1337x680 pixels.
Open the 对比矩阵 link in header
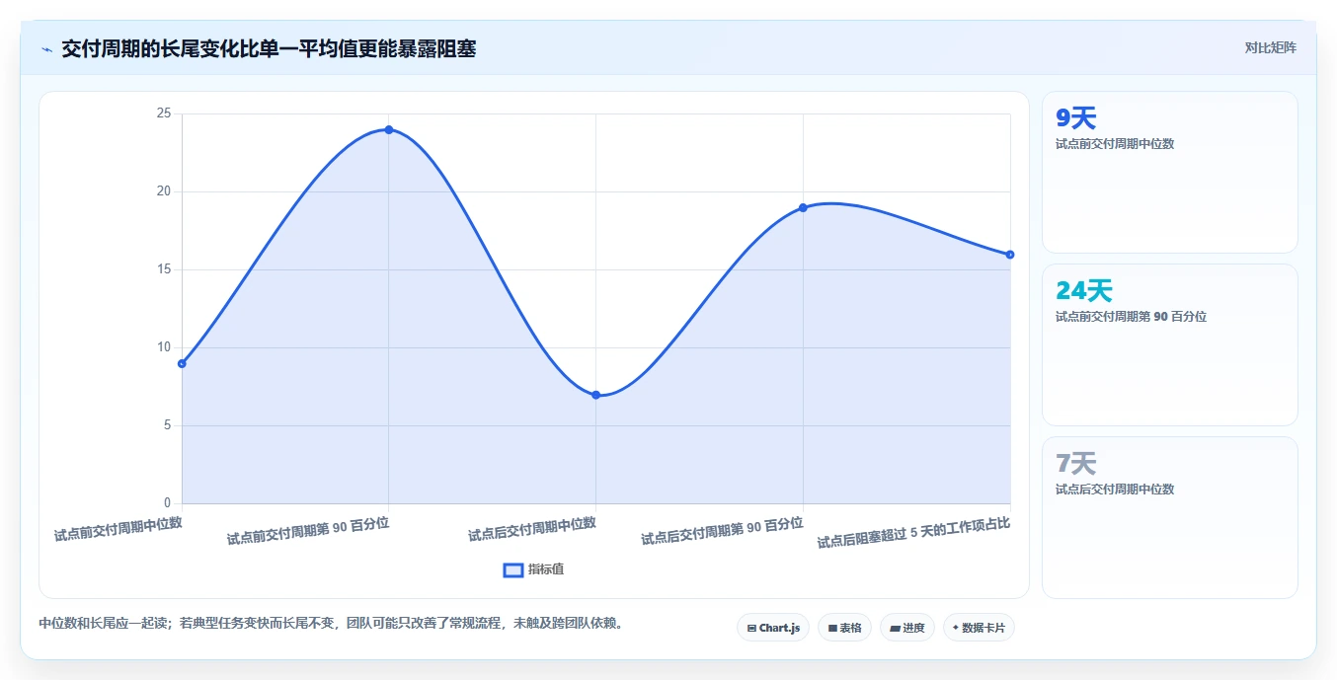(x=1270, y=47)
